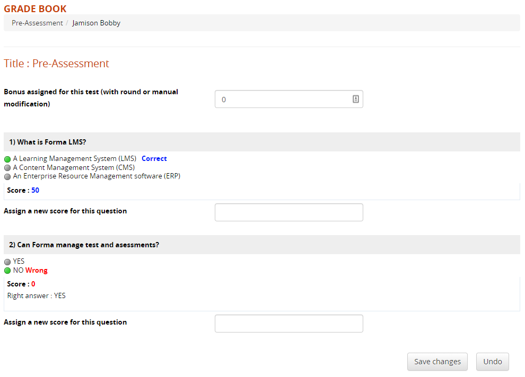525x377 pixels.
Task: Click the Undo button
Action: click(x=492, y=361)
